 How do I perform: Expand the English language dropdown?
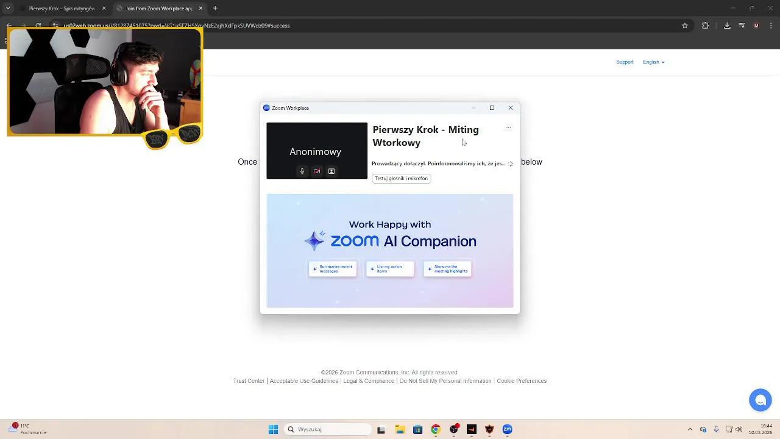point(653,62)
